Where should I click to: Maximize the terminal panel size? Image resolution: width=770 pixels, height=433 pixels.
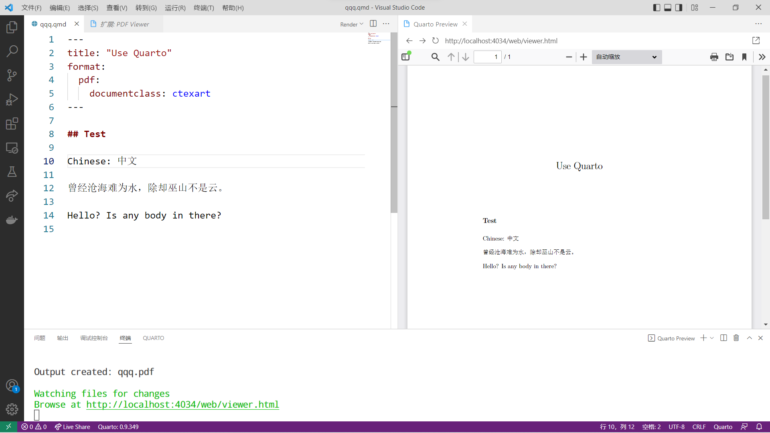[x=749, y=338]
